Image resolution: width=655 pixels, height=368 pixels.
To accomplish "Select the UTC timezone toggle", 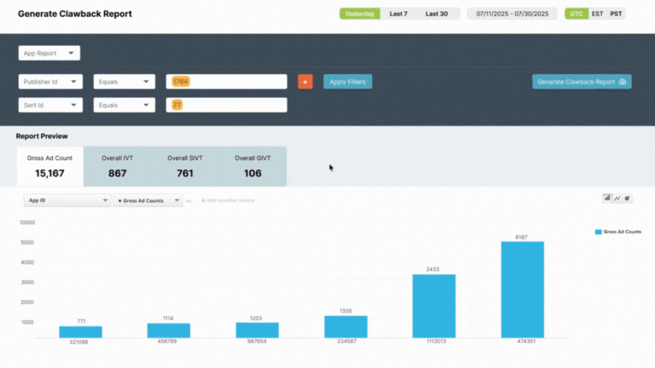I will pos(577,14).
